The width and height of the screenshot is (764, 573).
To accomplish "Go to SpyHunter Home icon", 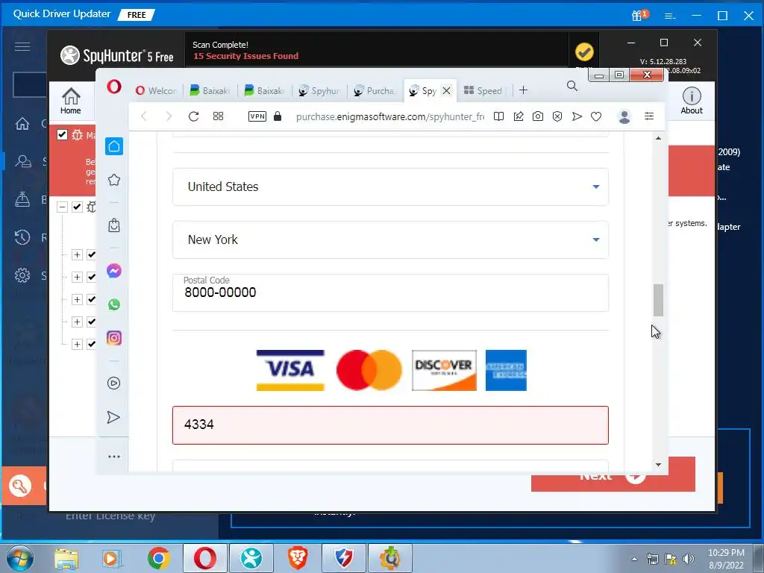I will pyautogui.click(x=71, y=101).
